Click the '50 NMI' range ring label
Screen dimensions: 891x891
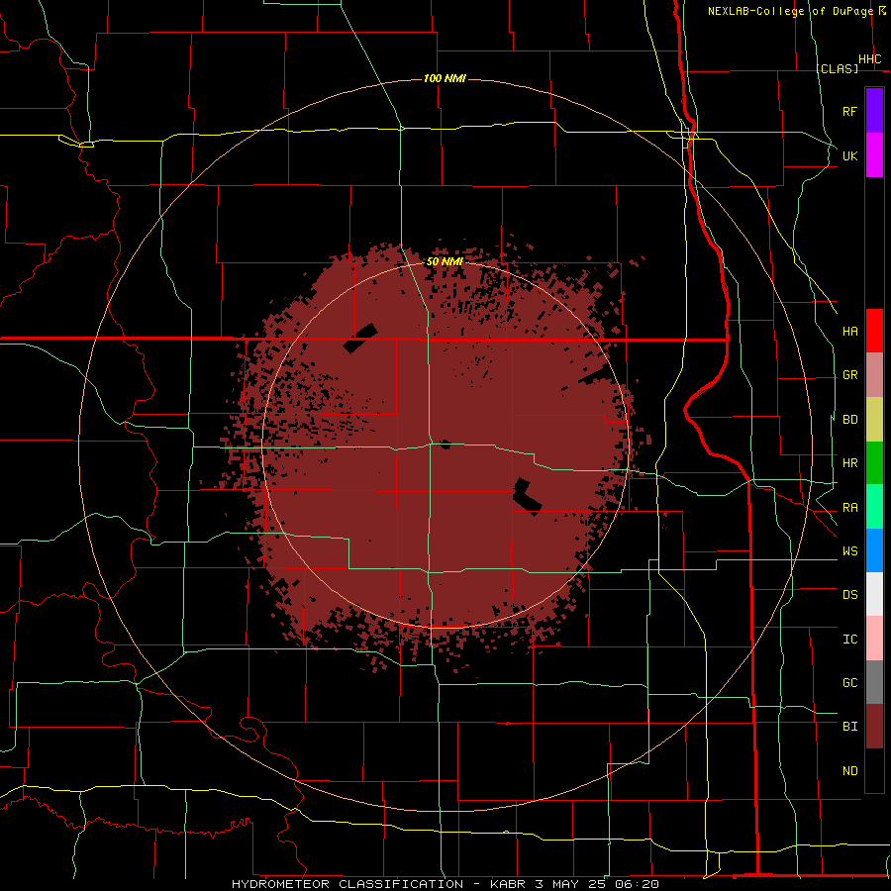tap(445, 262)
